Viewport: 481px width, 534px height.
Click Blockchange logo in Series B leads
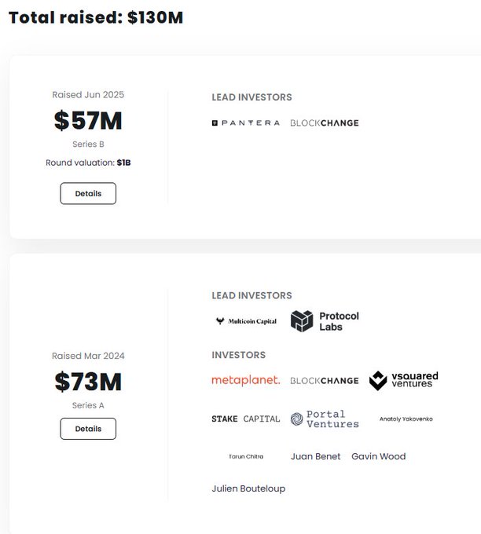point(324,123)
